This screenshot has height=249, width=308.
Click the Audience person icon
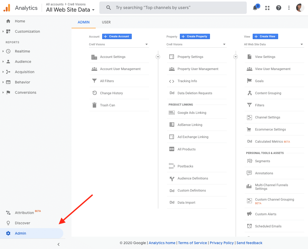coord(8,62)
